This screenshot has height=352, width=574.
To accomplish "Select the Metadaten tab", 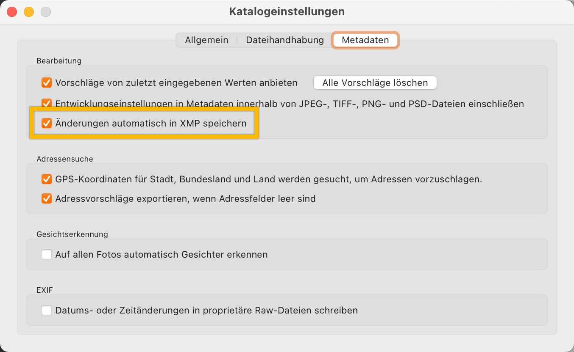I will (x=365, y=40).
